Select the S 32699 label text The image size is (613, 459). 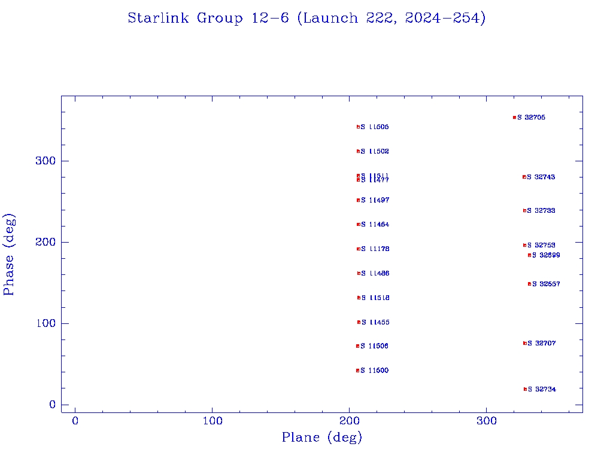pos(546,255)
